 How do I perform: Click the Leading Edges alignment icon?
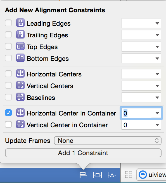(x=20, y=23)
